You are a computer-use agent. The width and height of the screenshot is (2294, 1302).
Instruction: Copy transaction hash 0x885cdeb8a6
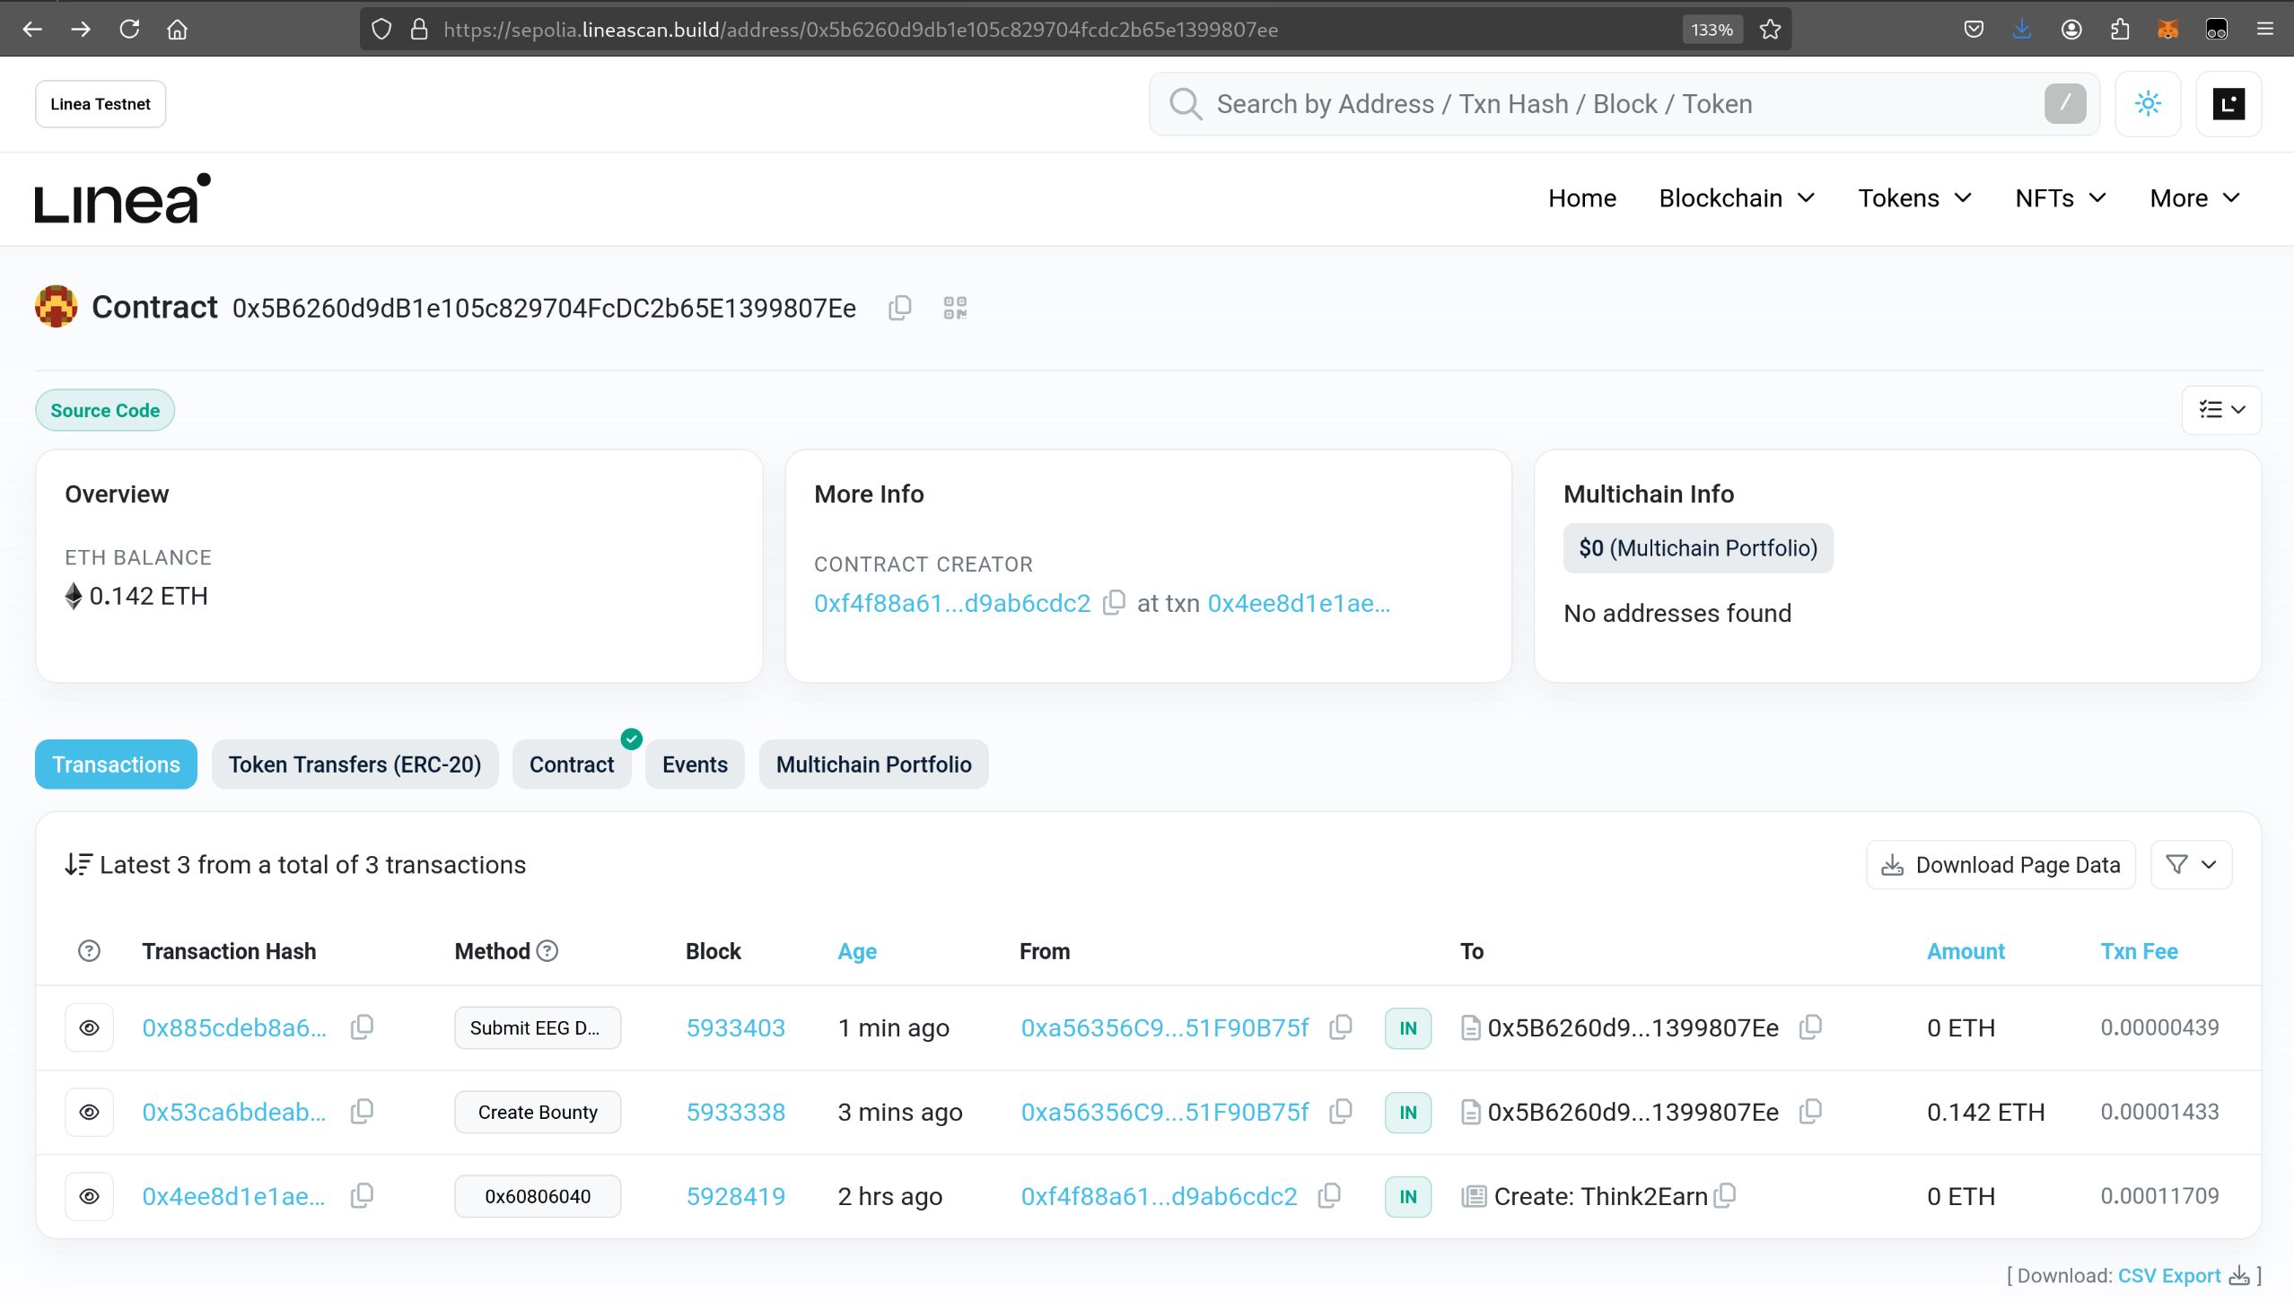[362, 1027]
